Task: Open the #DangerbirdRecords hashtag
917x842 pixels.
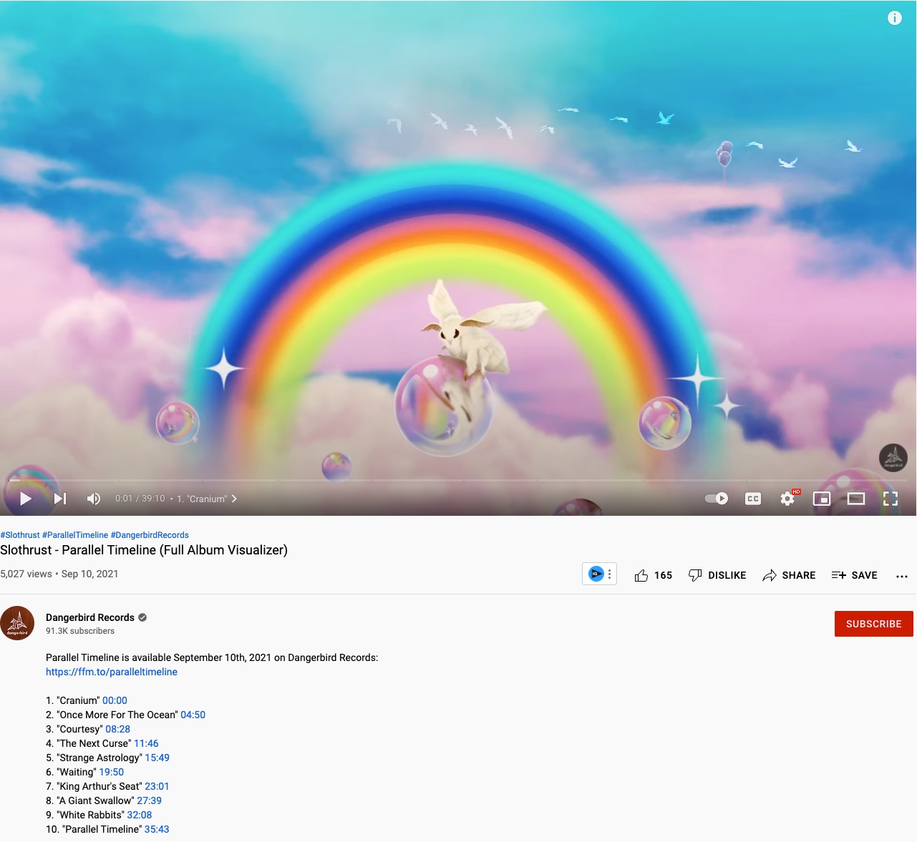Action: (150, 535)
